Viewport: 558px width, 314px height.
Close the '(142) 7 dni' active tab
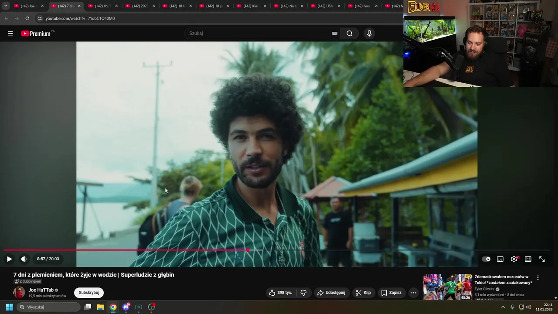pos(79,6)
